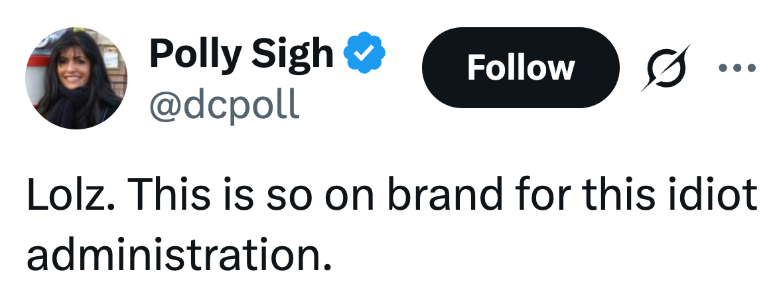779x300 pixels.
Task: Expand post options via the three dots
Action: [x=739, y=68]
